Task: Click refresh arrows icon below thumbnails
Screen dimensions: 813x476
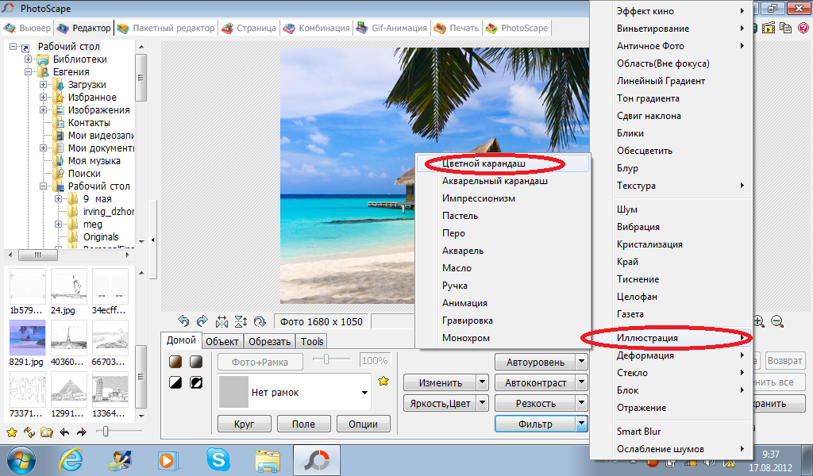Action: pyautogui.click(x=29, y=432)
